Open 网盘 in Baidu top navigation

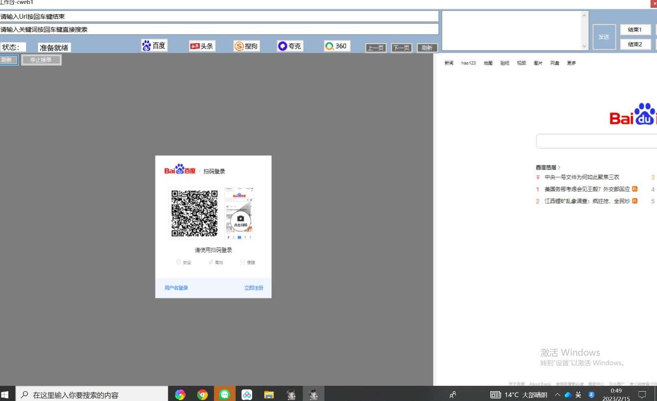pos(555,63)
